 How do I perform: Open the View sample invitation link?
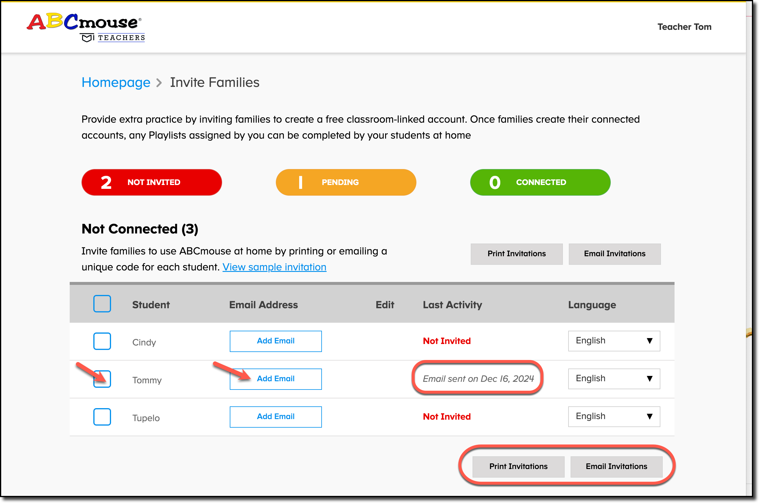pyautogui.click(x=274, y=267)
